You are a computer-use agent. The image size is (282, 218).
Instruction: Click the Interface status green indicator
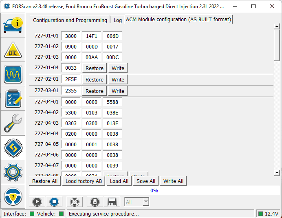[x=32, y=214]
